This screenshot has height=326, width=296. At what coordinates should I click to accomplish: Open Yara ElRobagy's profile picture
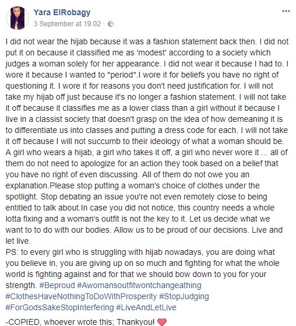click(x=17, y=18)
